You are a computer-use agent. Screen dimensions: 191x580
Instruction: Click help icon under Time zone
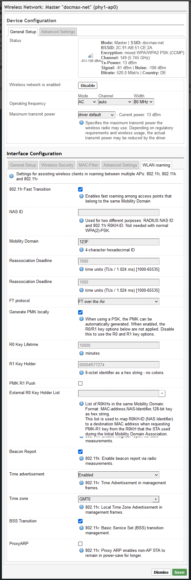click(81, 507)
